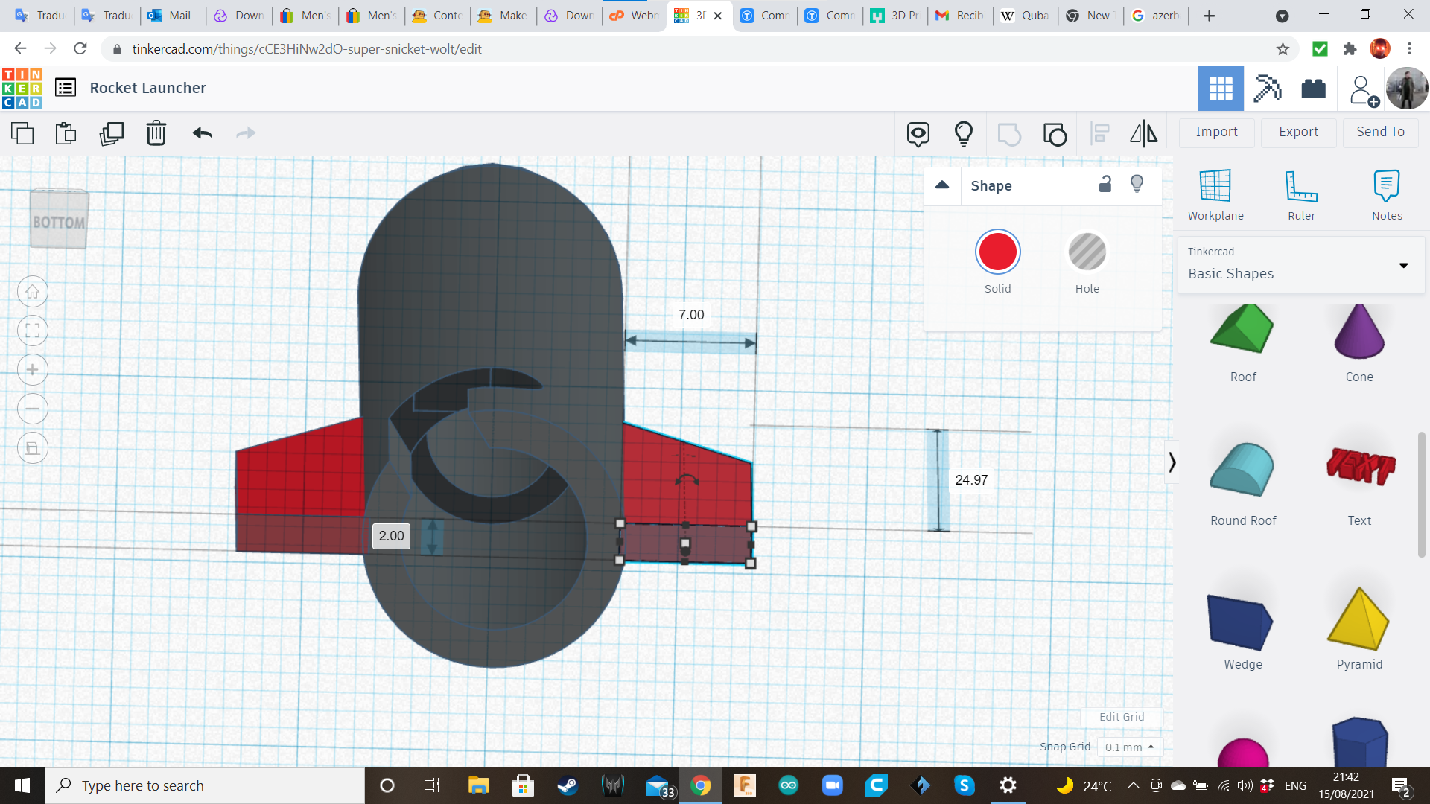
Task: Click the Export button
Action: [1298, 132]
